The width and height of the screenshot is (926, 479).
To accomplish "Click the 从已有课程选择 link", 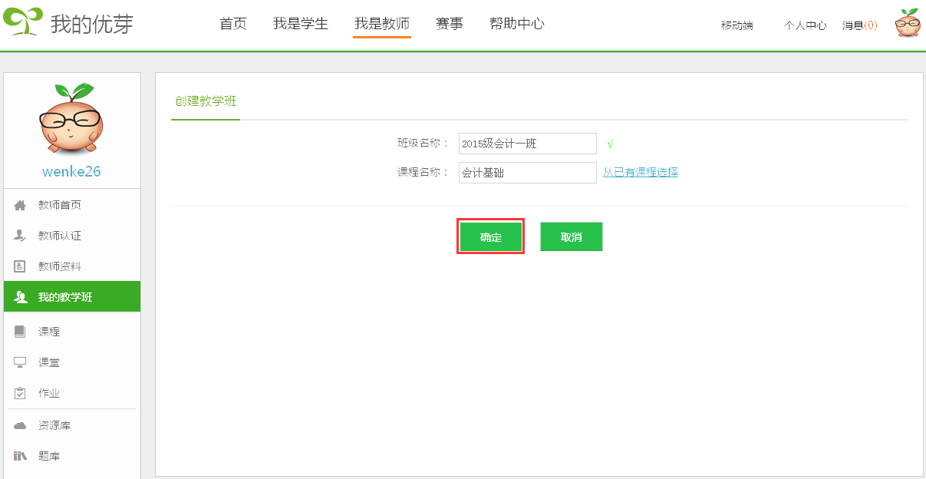I will 640,172.
